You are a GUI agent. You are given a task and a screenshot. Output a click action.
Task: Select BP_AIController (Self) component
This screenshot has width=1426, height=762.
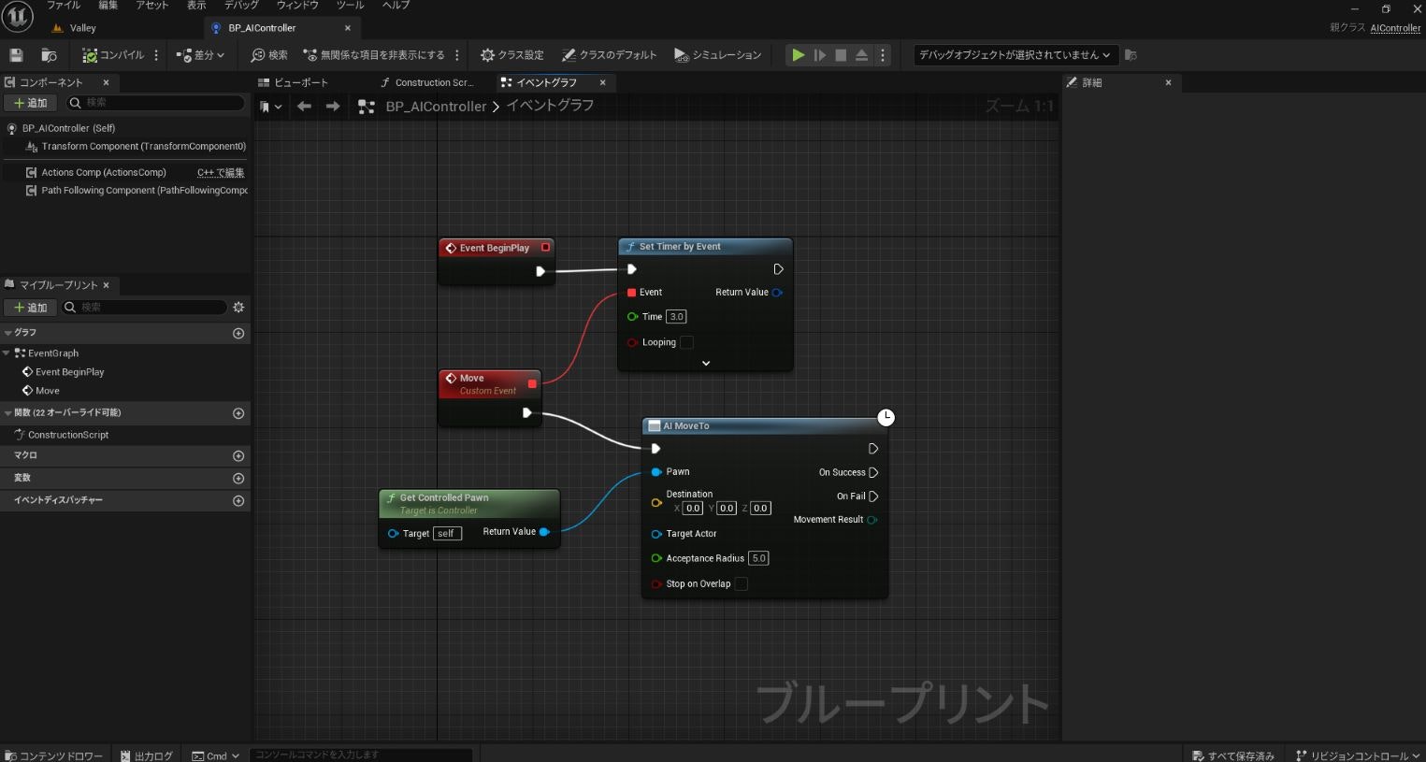click(68, 128)
